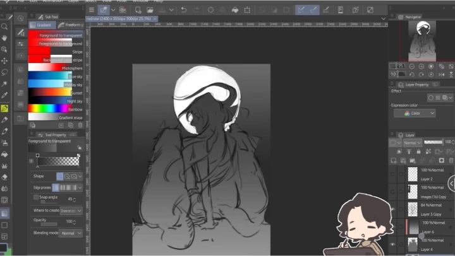The width and height of the screenshot is (455, 256).
Task: Select the Fill bucket tool in toolbox
Action: point(4,154)
